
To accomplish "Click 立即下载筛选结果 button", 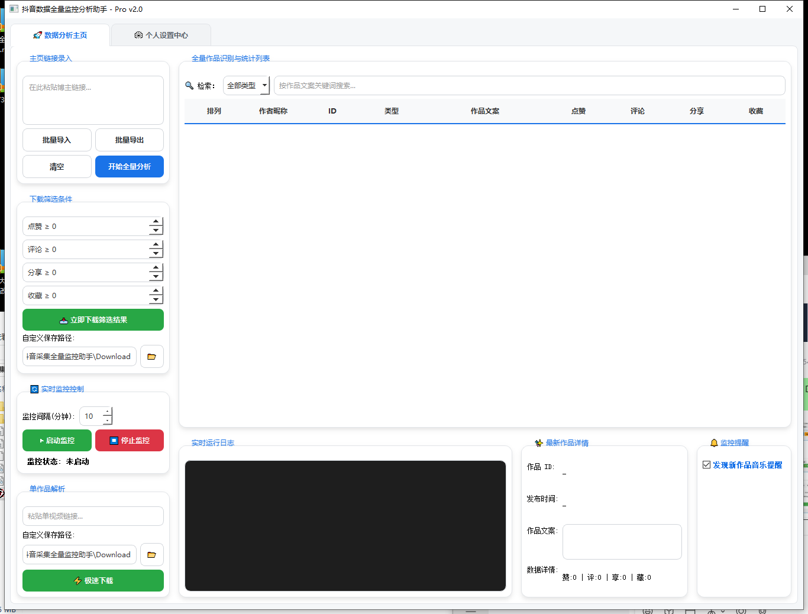I will pyautogui.click(x=93, y=320).
